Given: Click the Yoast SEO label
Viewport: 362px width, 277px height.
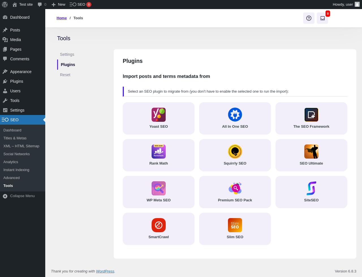Looking at the screenshot, I should pyautogui.click(x=159, y=127).
